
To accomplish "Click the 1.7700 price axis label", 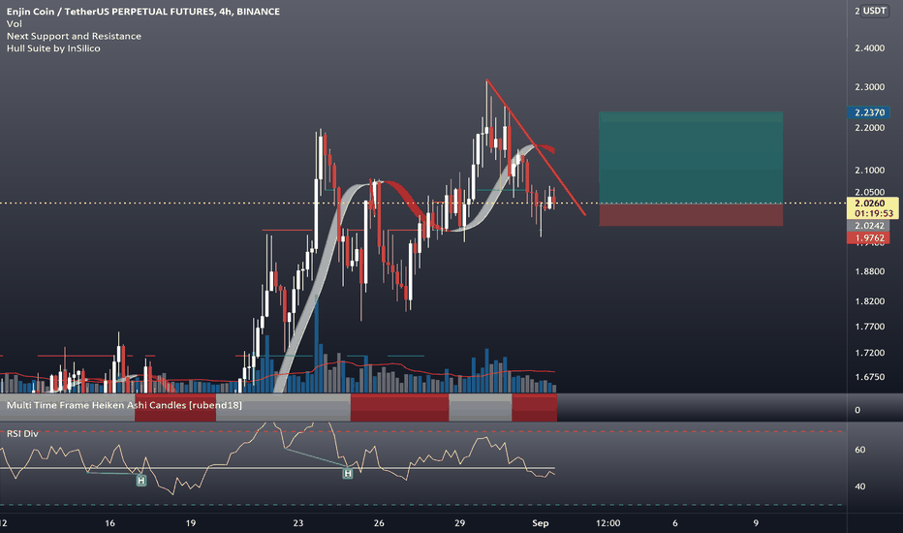I will tap(870, 327).
